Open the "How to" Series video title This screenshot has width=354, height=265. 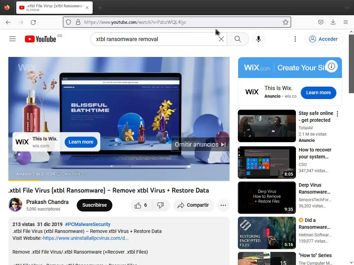[x=315, y=255]
